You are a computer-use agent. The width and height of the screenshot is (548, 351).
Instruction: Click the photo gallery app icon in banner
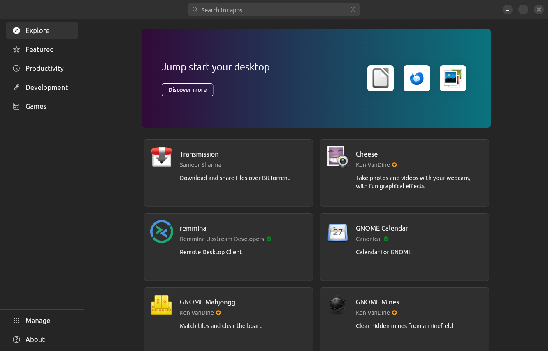[453, 78]
